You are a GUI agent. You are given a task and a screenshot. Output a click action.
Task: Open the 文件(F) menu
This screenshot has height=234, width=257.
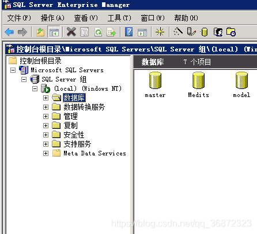[19, 18]
